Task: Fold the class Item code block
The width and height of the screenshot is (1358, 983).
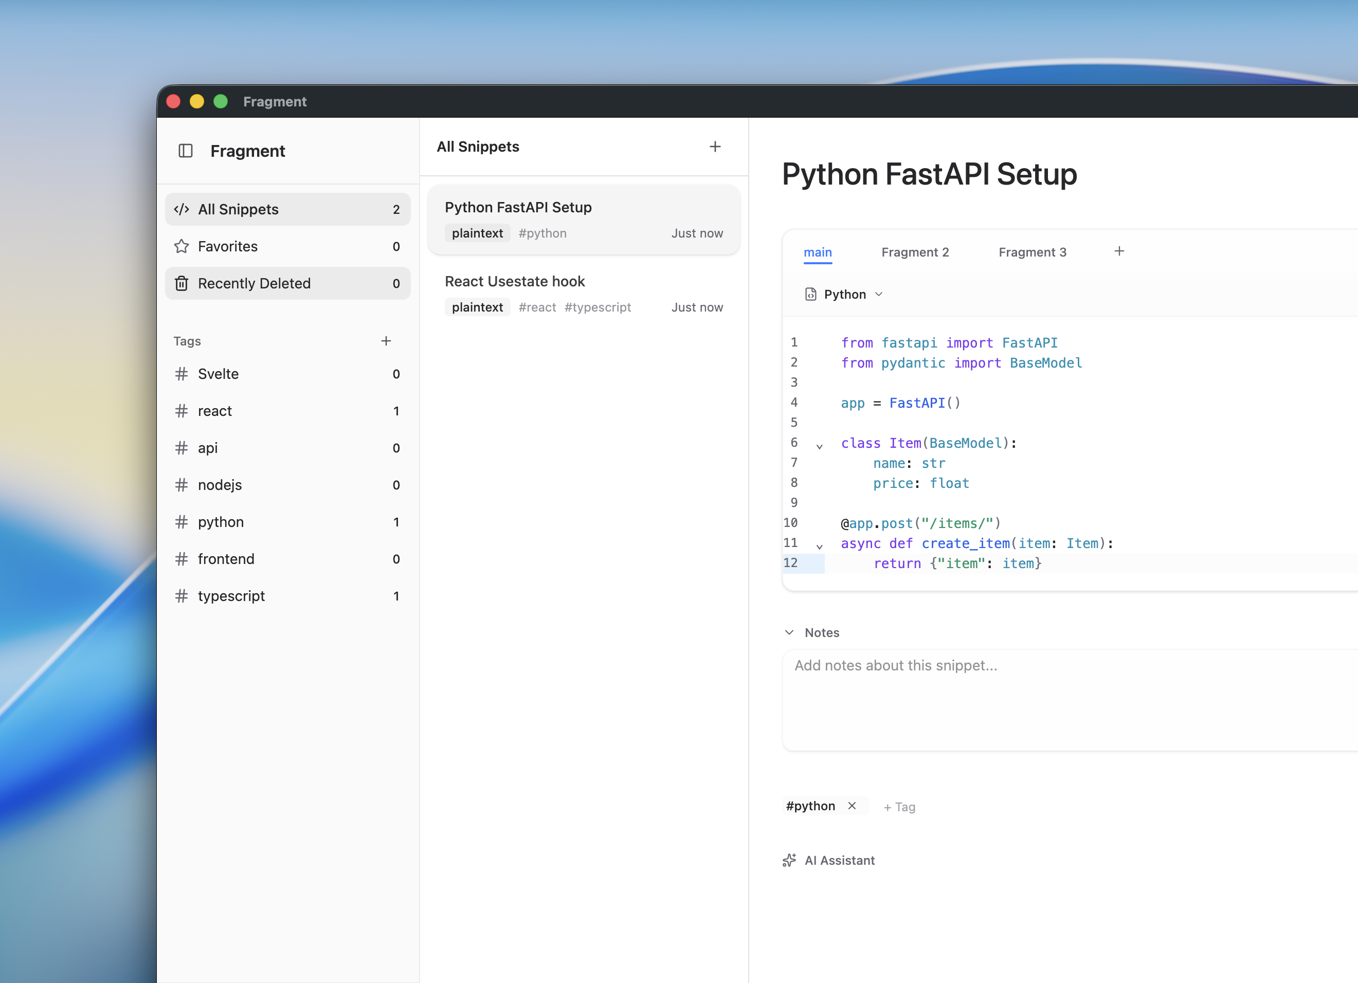Action: click(819, 446)
